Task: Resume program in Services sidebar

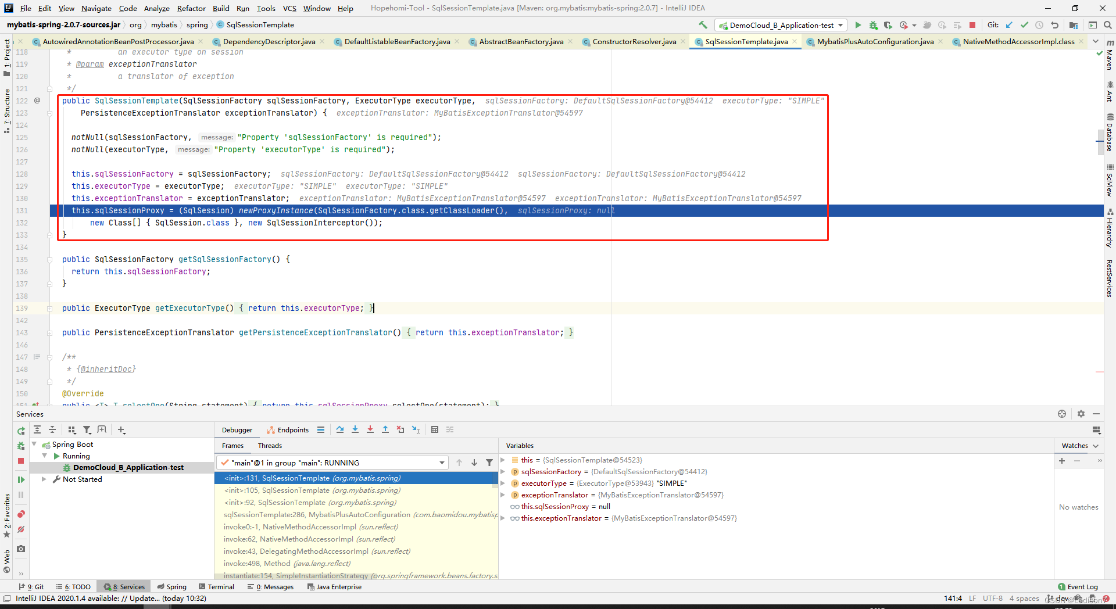Action: [21, 479]
